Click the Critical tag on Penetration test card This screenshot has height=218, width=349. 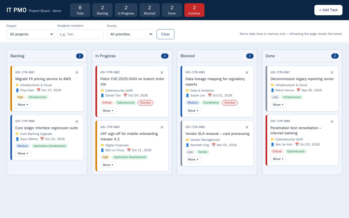pos(277,151)
